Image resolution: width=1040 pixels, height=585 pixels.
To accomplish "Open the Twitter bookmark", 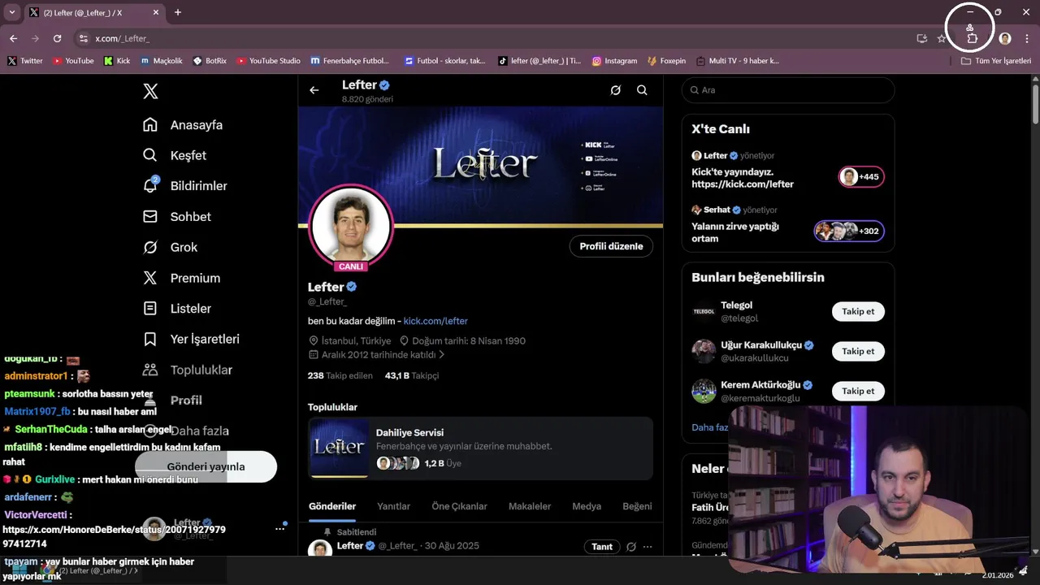I will [x=25, y=61].
